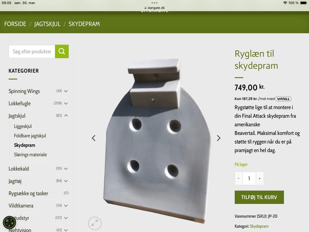Select Liggeskjul subcategory
Screen dimensions: 309x232
(23, 126)
